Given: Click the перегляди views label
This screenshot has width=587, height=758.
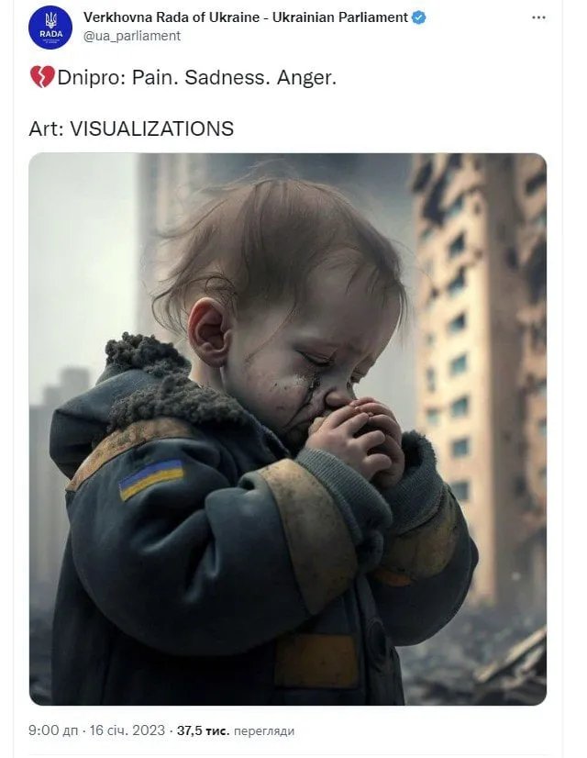Looking at the screenshot, I should 264,730.
